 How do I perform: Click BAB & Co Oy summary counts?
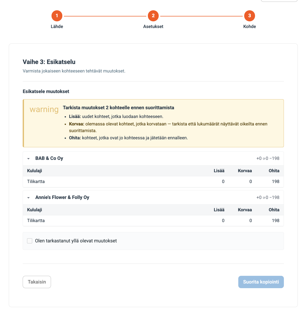click(x=268, y=158)
